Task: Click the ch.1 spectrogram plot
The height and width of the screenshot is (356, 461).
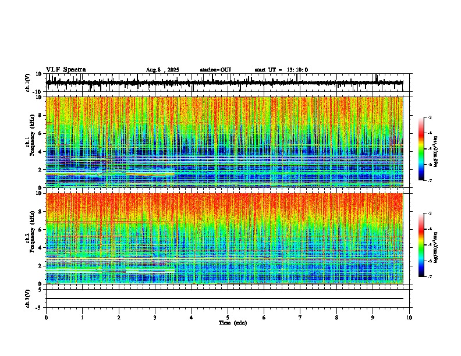Action: pyautogui.click(x=225, y=142)
